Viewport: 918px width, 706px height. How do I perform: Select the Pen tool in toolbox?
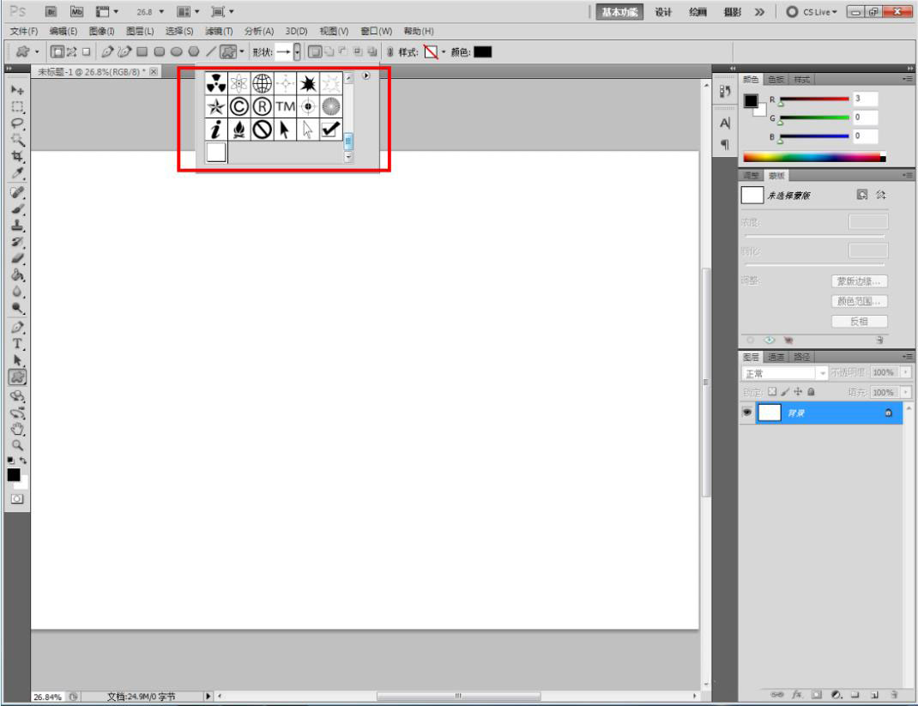click(17, 327)
